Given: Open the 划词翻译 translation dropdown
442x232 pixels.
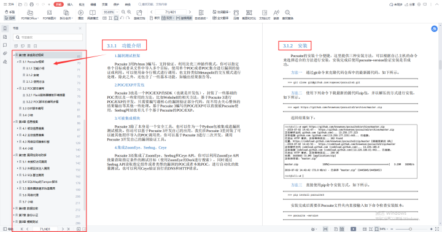Looking at the screenshot, I should point(221,12).
